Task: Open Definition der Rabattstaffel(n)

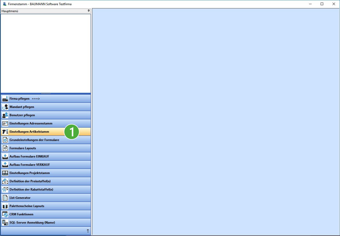Action: point(46,190)
